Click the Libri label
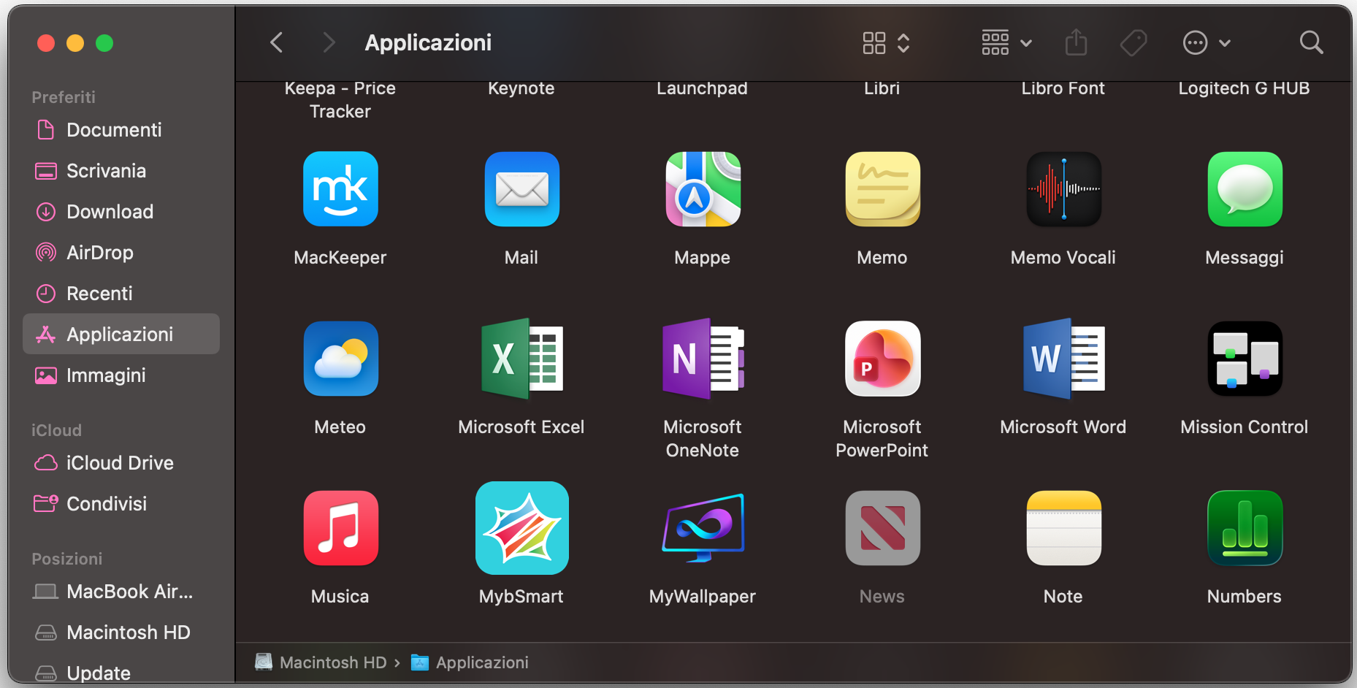This screenshot has height=688, width=1357. (882, 88)
